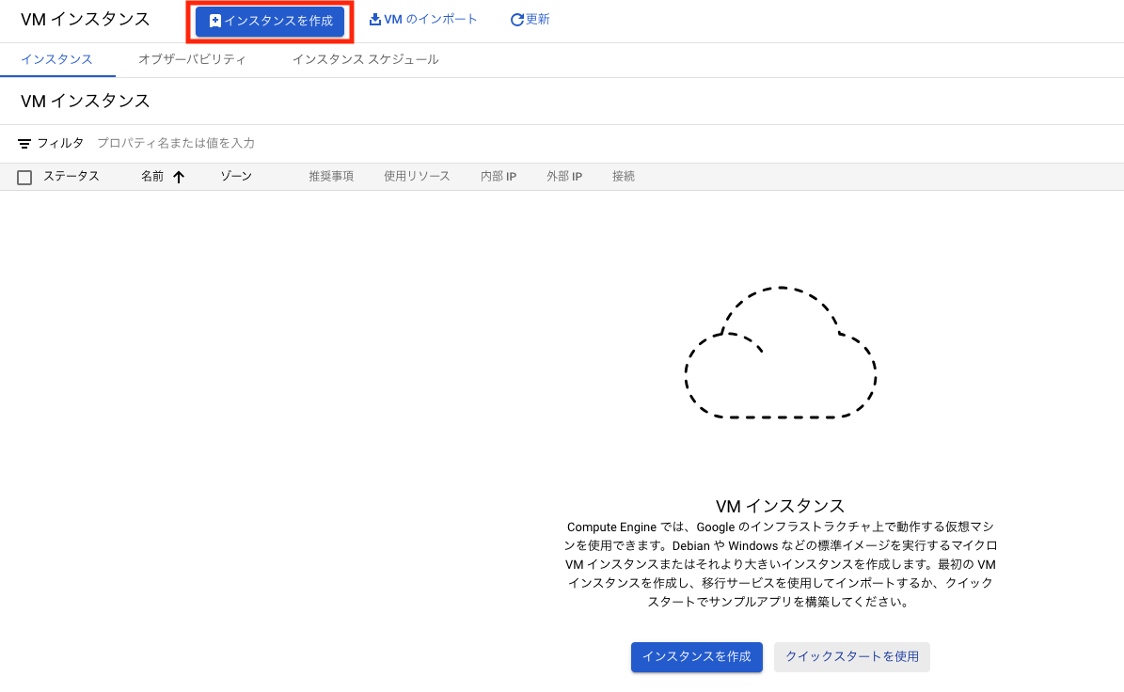The width and height of the screenshot is (1124, 692).
Task: Click the 更新 refresh button
Action: coord(530,20)
